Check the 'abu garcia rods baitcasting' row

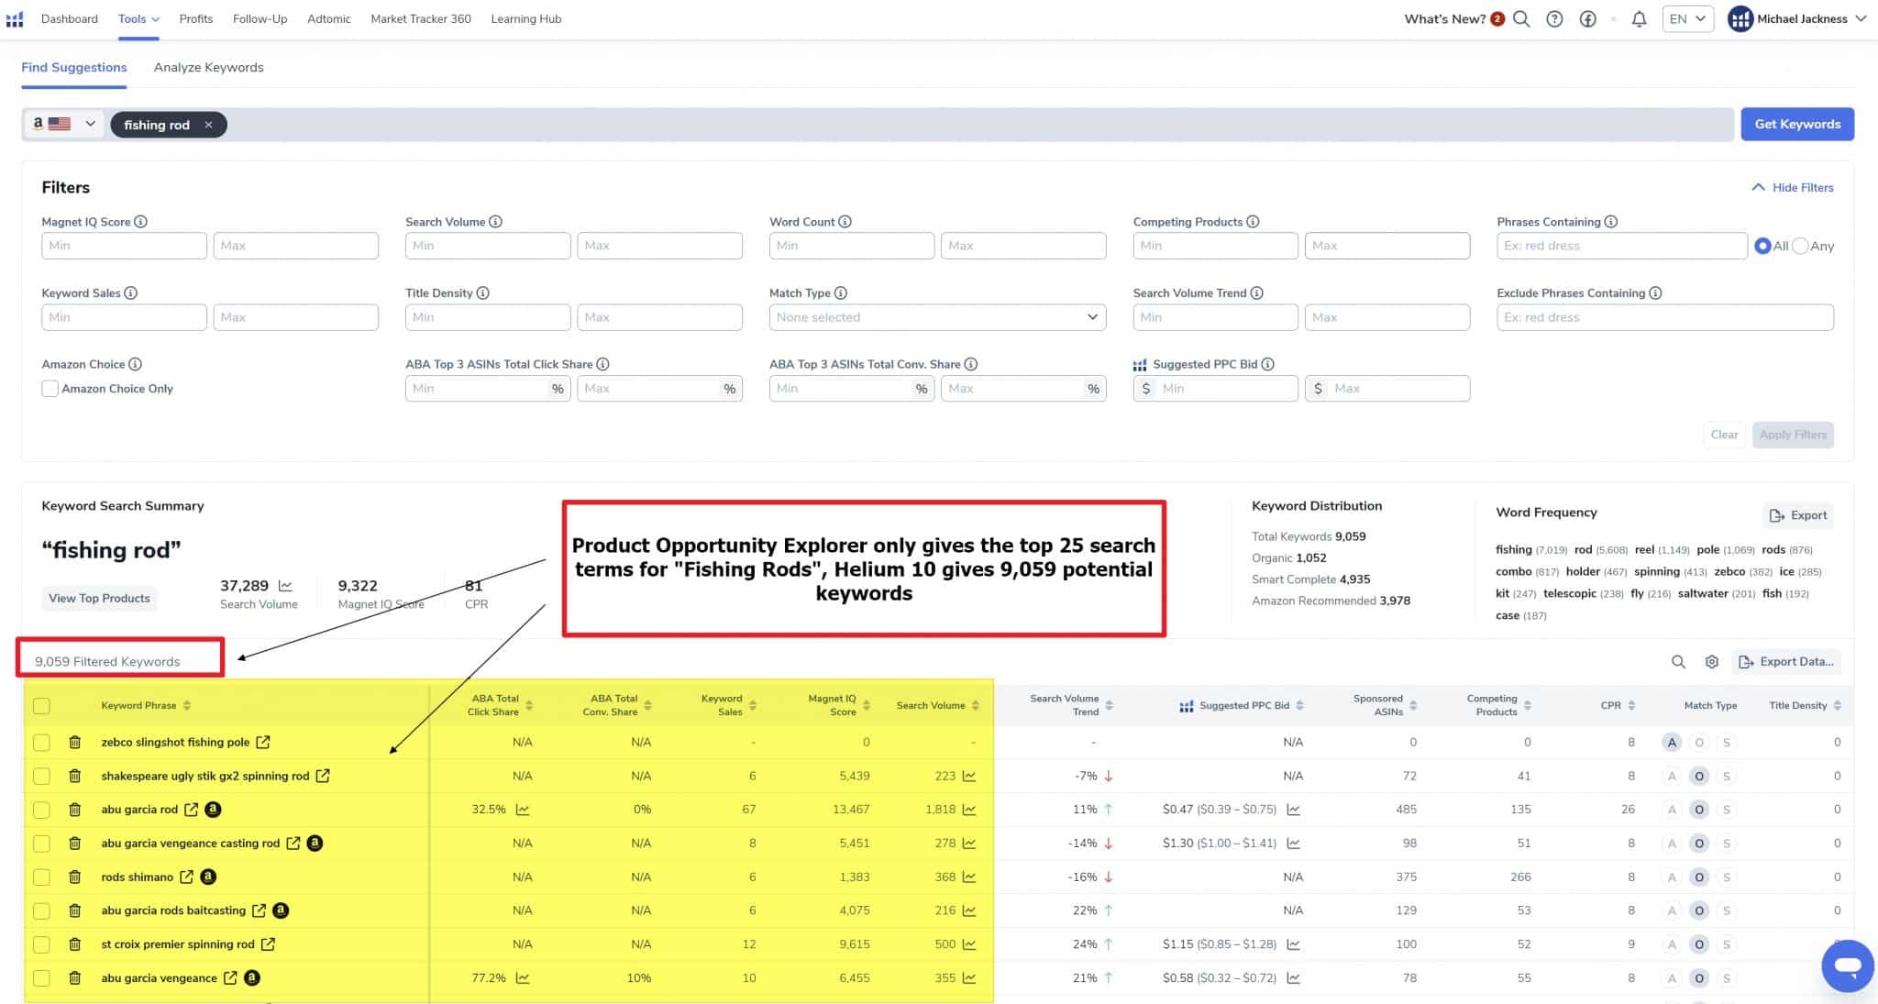41,910
